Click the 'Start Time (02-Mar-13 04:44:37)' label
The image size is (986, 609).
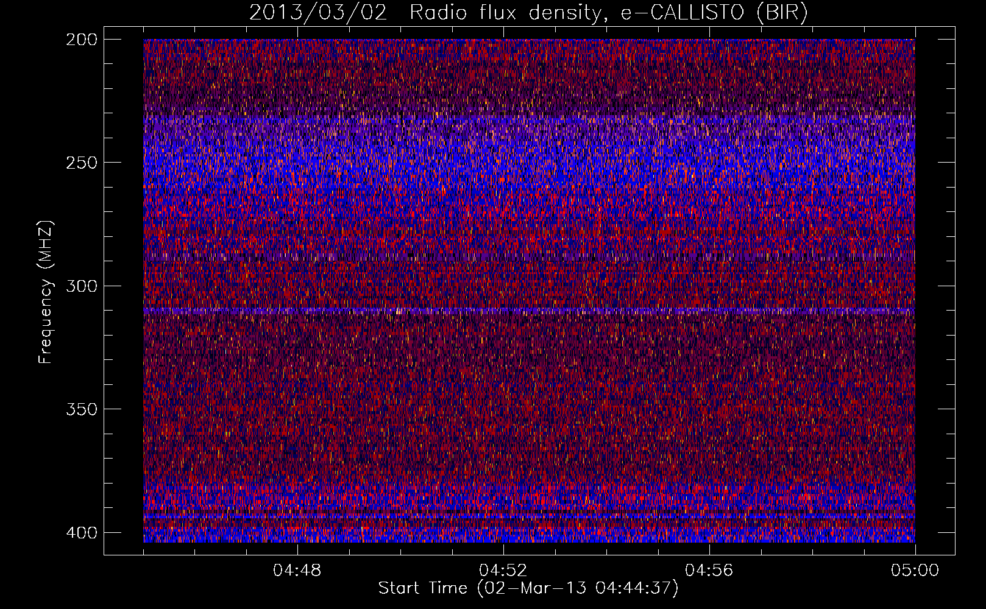(x=528, y=588)
